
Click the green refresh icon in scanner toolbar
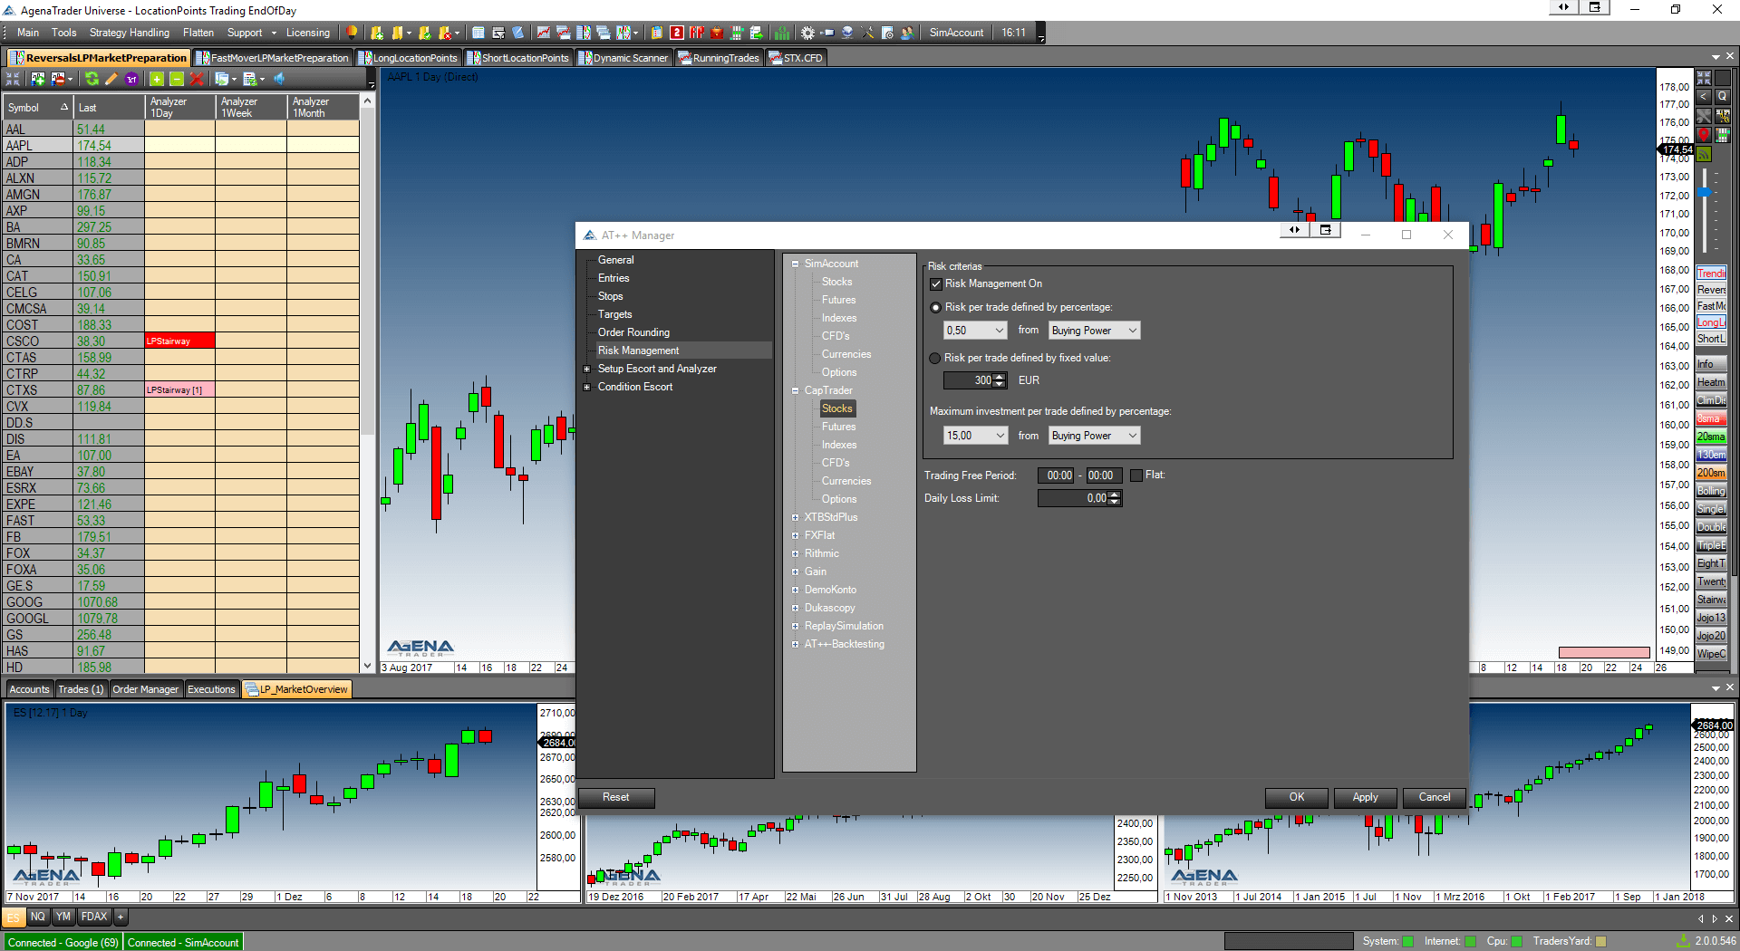click(92, 80)
